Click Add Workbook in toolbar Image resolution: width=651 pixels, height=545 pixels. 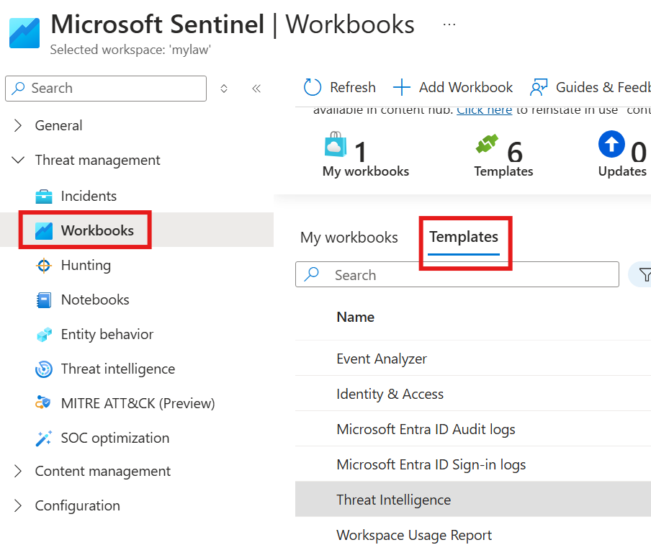[x=452, y=87]
